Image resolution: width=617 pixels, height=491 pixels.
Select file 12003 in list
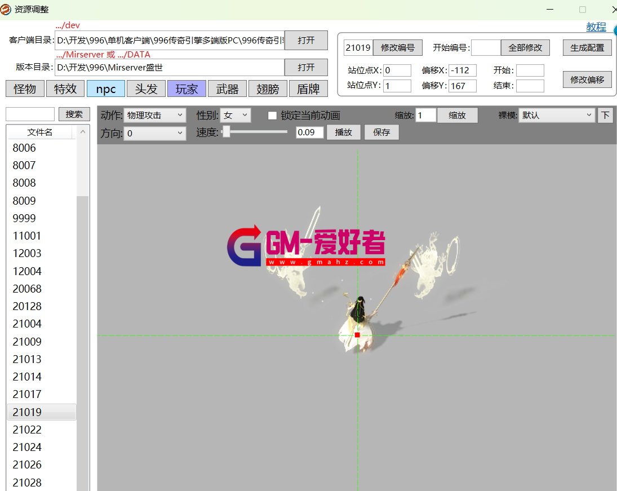click(42, 253)
